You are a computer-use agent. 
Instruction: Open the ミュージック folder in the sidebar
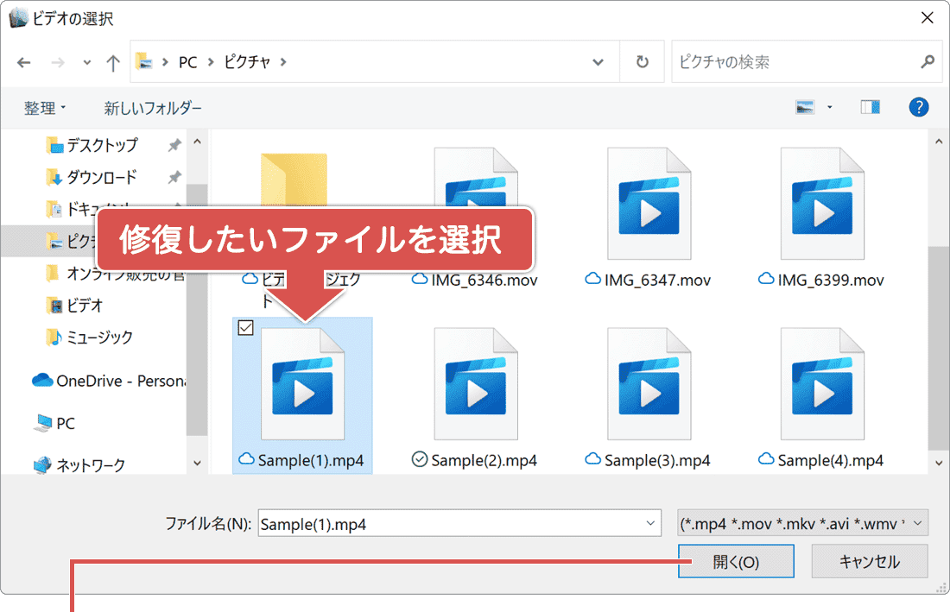(x=98, y=338)
